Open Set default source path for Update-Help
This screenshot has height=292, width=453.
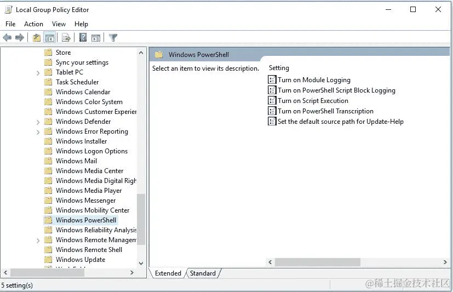(x=341, y=121)
